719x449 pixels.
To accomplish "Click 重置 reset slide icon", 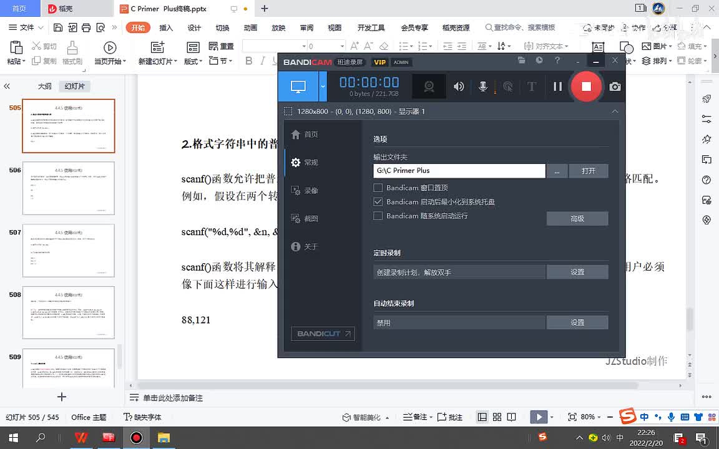I will click(222, 46).
